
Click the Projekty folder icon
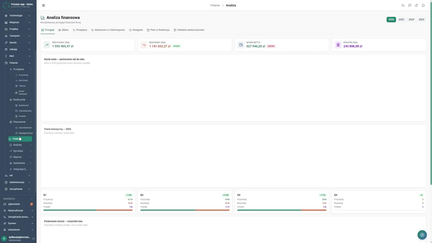point(6,29)
